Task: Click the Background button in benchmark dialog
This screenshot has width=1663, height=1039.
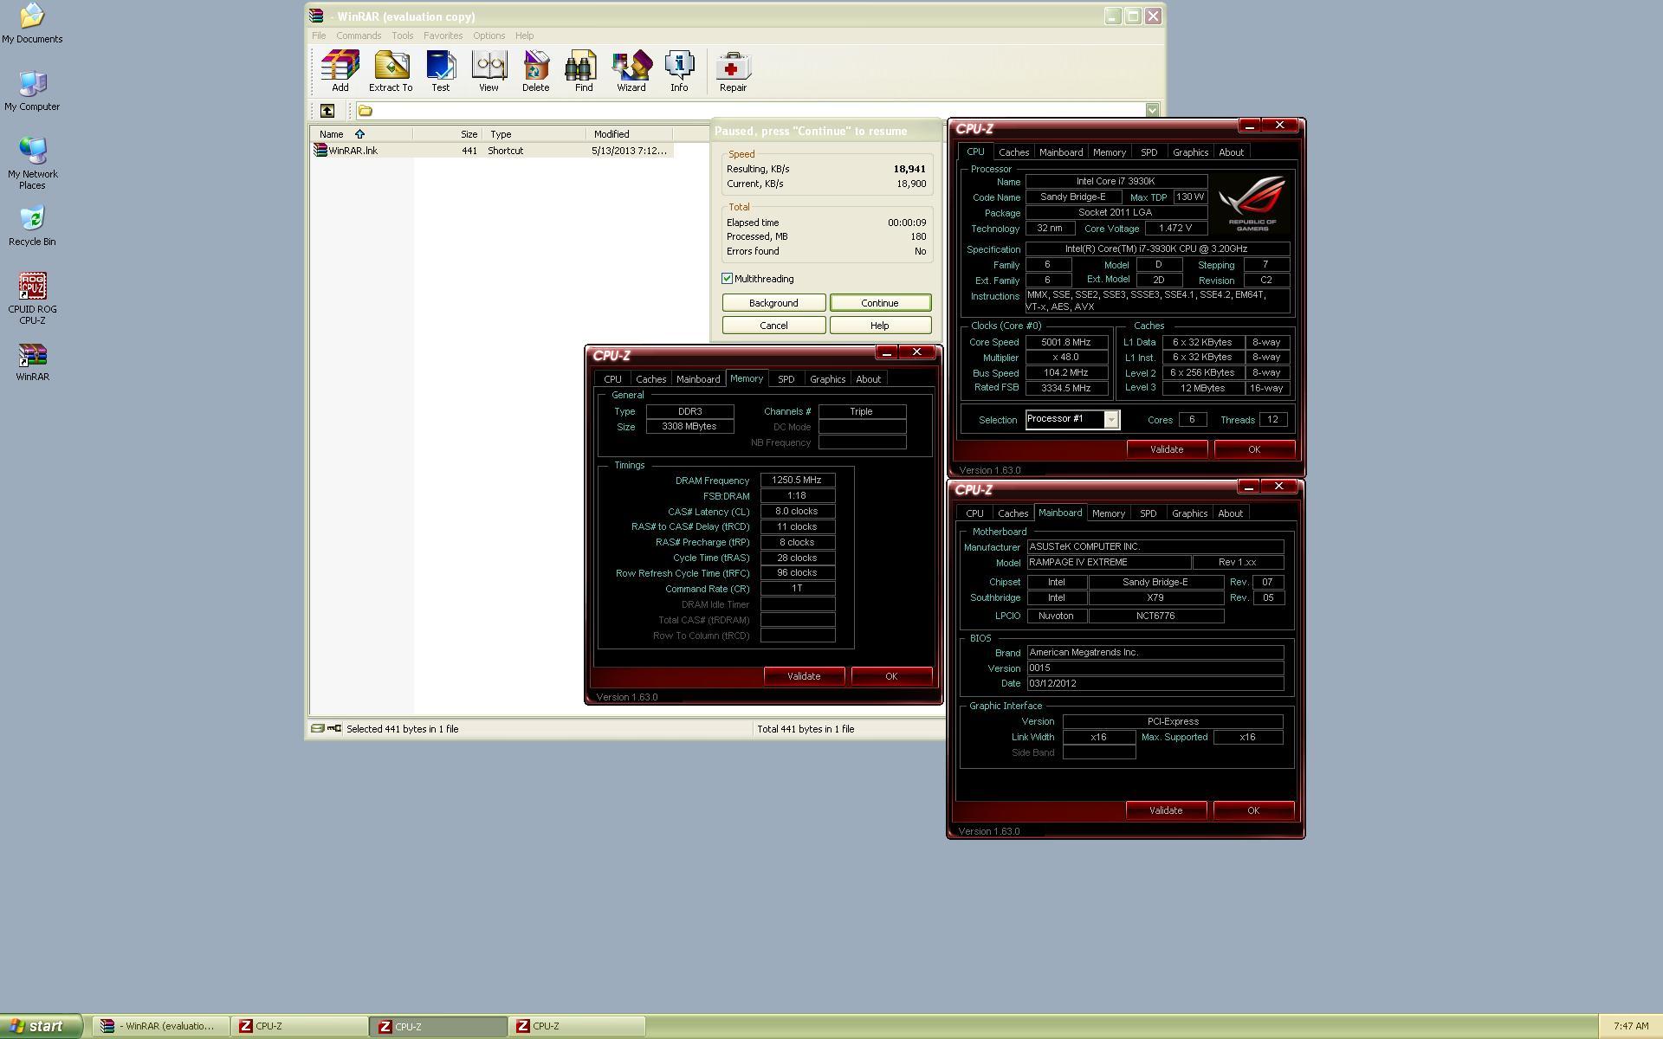Action: (773, 303)
